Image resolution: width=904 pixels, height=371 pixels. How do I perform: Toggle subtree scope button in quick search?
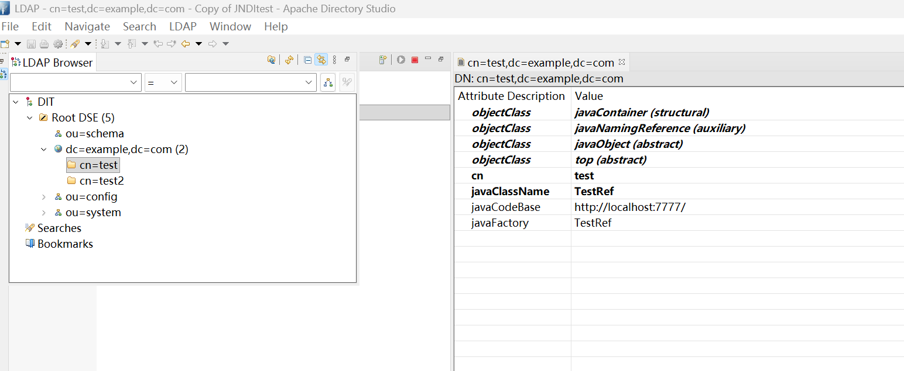pyautogui.click(x=328, y=83)
